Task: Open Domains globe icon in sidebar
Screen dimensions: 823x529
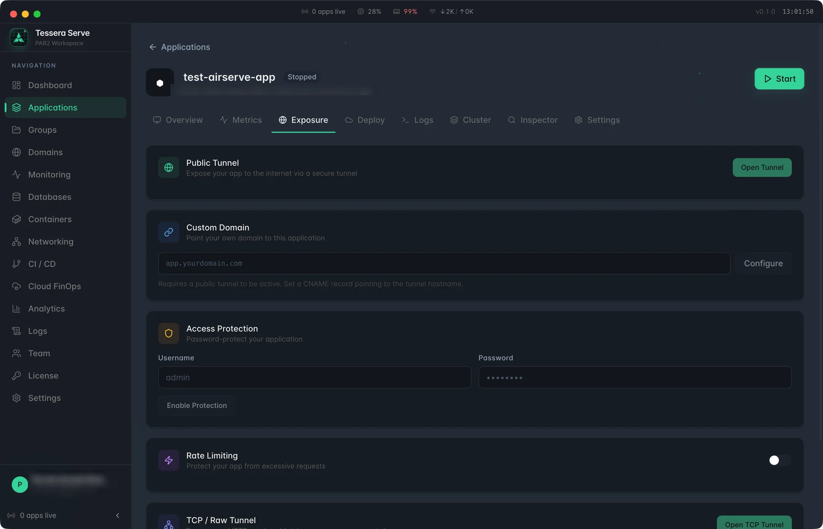Action: (16, 152)
